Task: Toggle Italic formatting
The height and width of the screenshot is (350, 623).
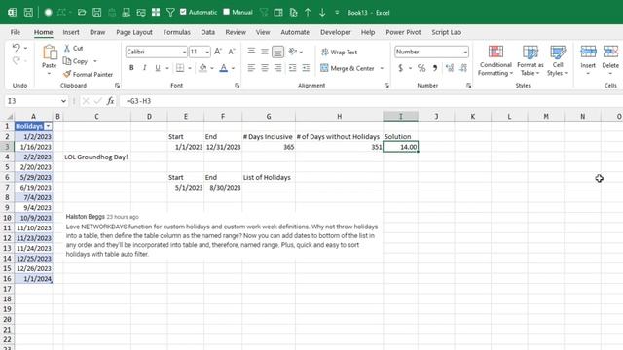Action: point(145,68)
